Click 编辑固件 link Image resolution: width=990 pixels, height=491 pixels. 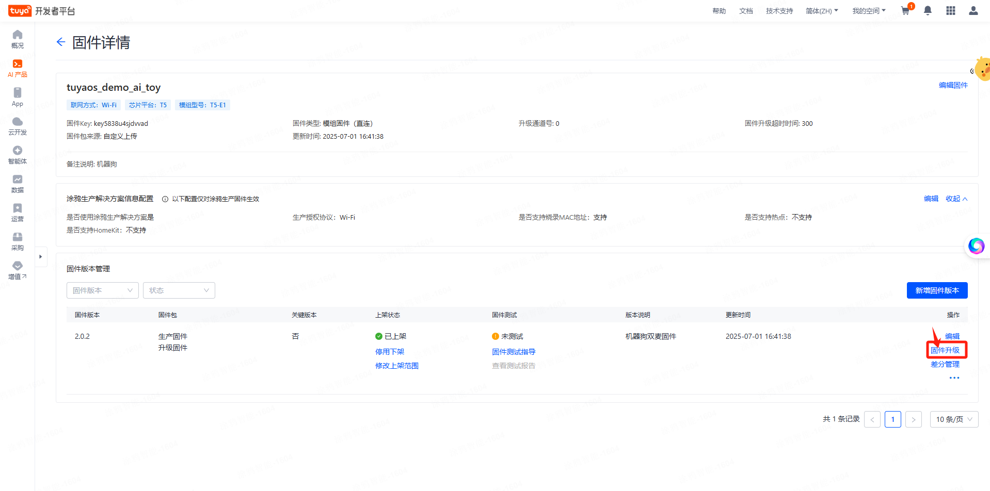953,85
